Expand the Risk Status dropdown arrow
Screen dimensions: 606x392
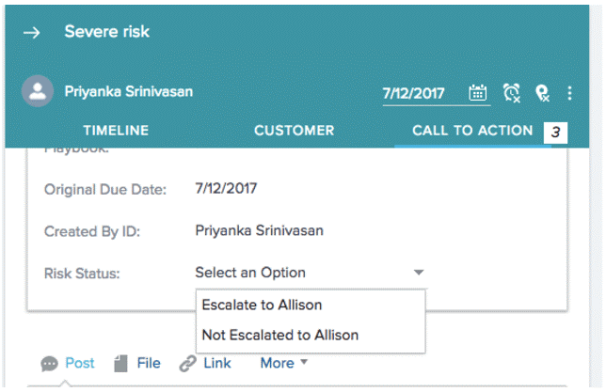pyautogui.click(x=418, y=274)
